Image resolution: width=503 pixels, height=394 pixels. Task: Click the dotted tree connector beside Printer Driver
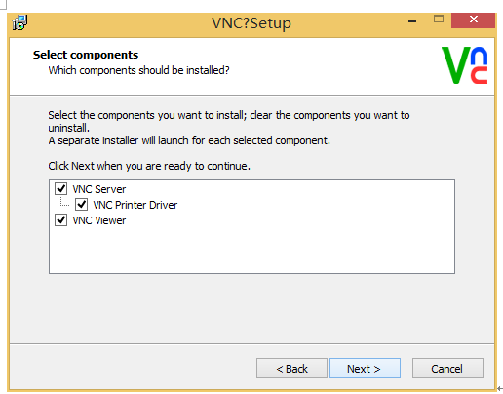tap(64, 202)
